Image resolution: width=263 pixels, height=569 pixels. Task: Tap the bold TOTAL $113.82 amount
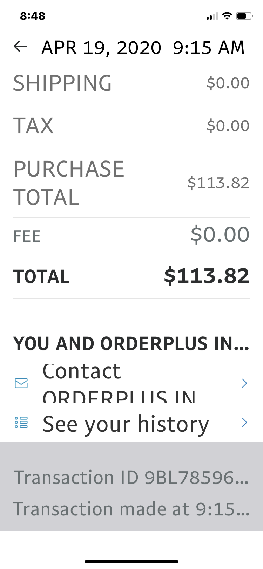[x=207, y=276]
